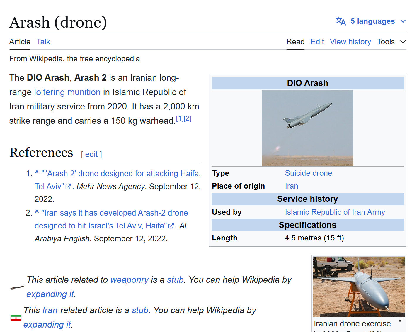Open the DIO Arash infobox launch photo
The height and width of the screenshot is (332, 412).
tap(308, 128)
